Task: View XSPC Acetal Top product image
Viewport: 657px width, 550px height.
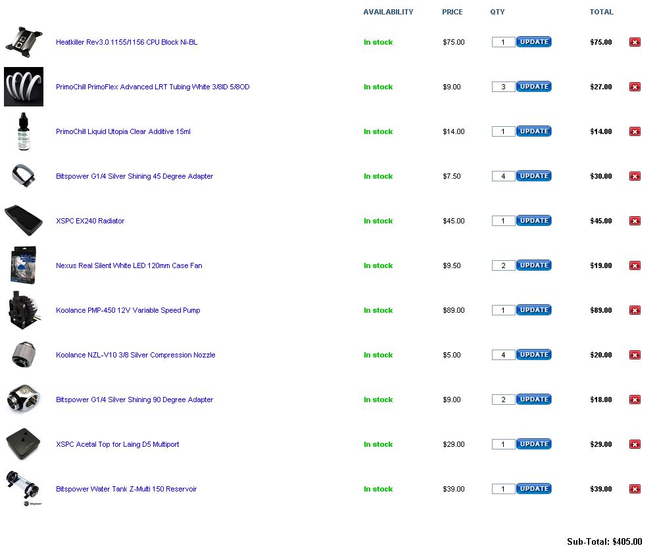Action: pos(24,444)
